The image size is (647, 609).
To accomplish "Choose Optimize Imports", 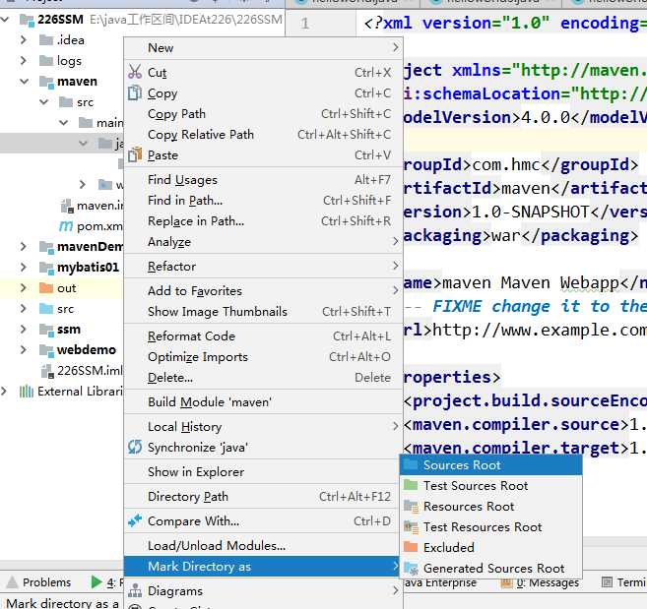I will pyautogui.click(x=263, y=357).
